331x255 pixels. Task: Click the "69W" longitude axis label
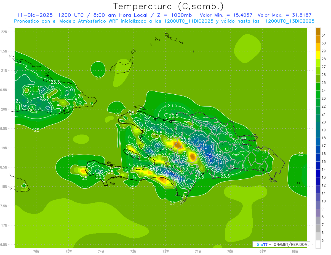coord(263,251)
